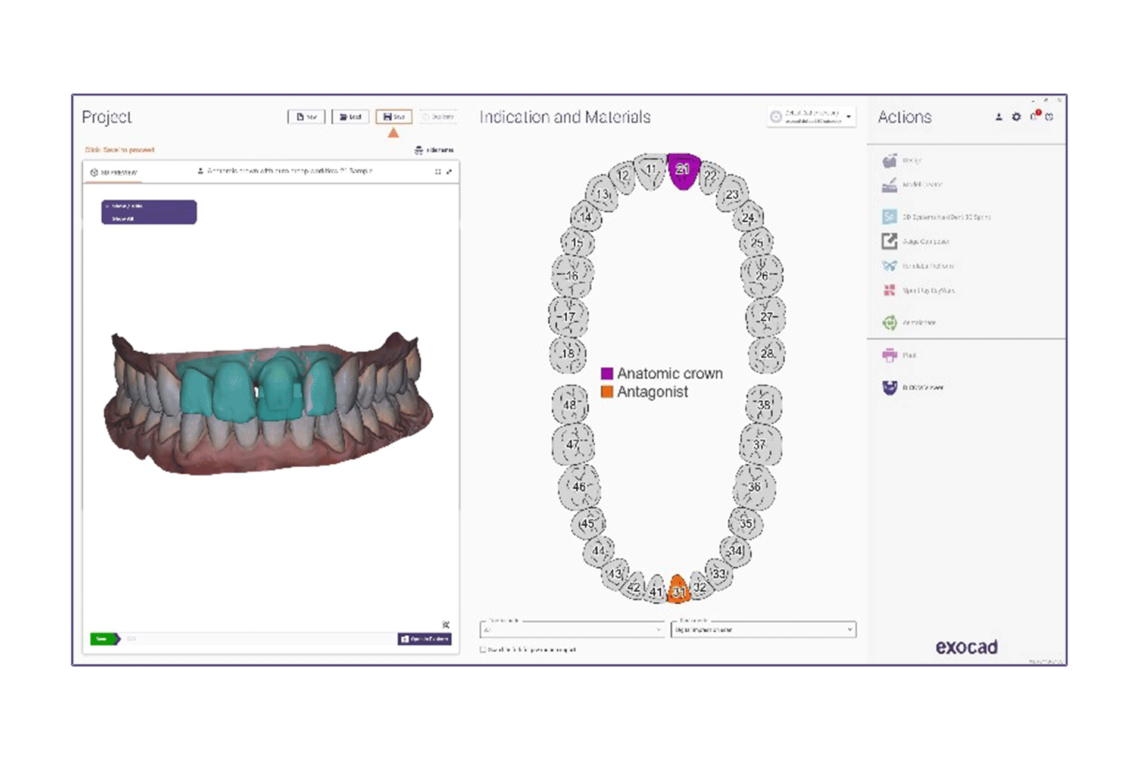This screenshot has height=762, width=1143.
Task: Click the Anatomic crown legend label
Action: coord(670,373)
